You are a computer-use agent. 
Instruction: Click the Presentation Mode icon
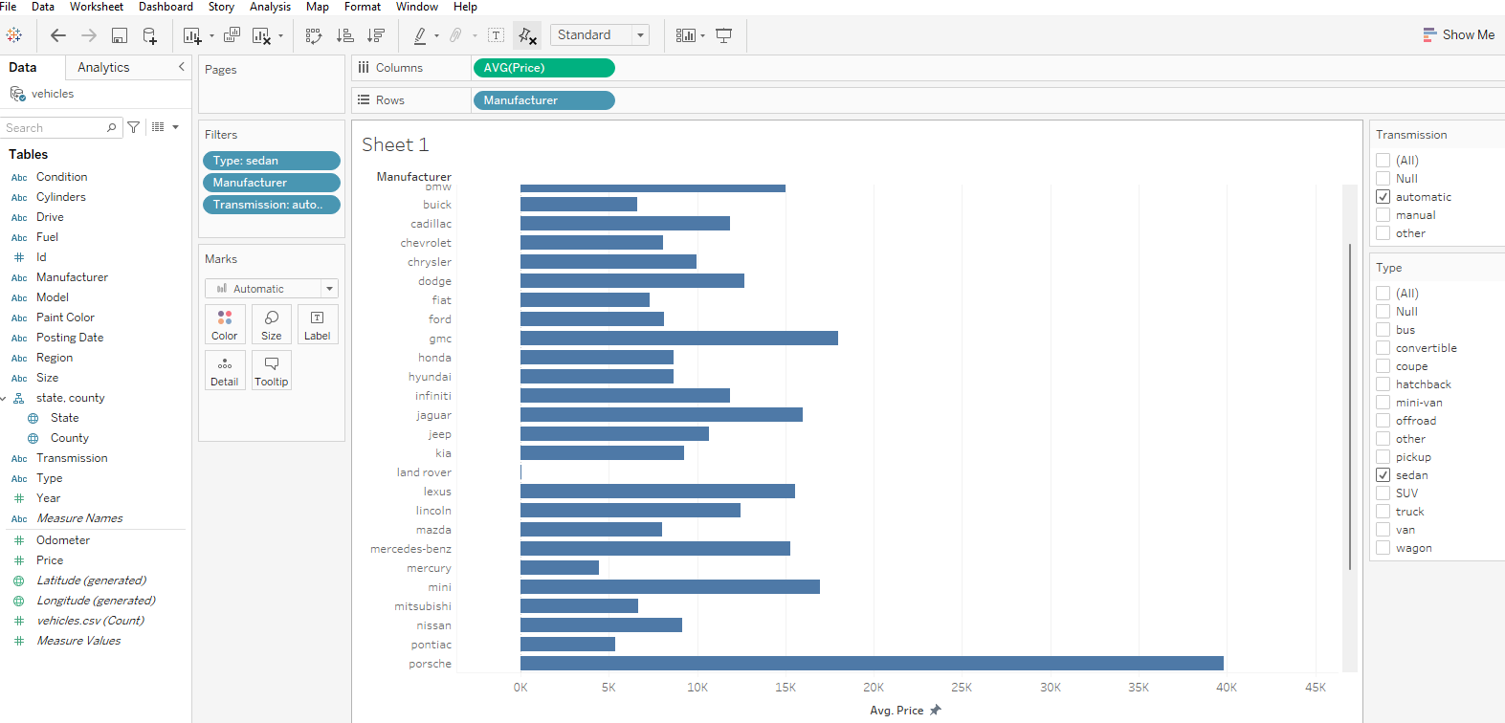coord(724,35)
